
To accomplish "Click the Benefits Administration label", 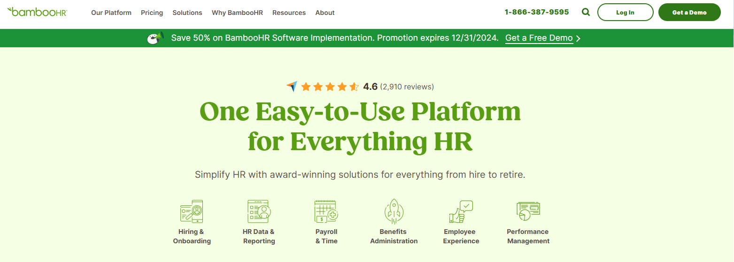I will pos(394,236).
